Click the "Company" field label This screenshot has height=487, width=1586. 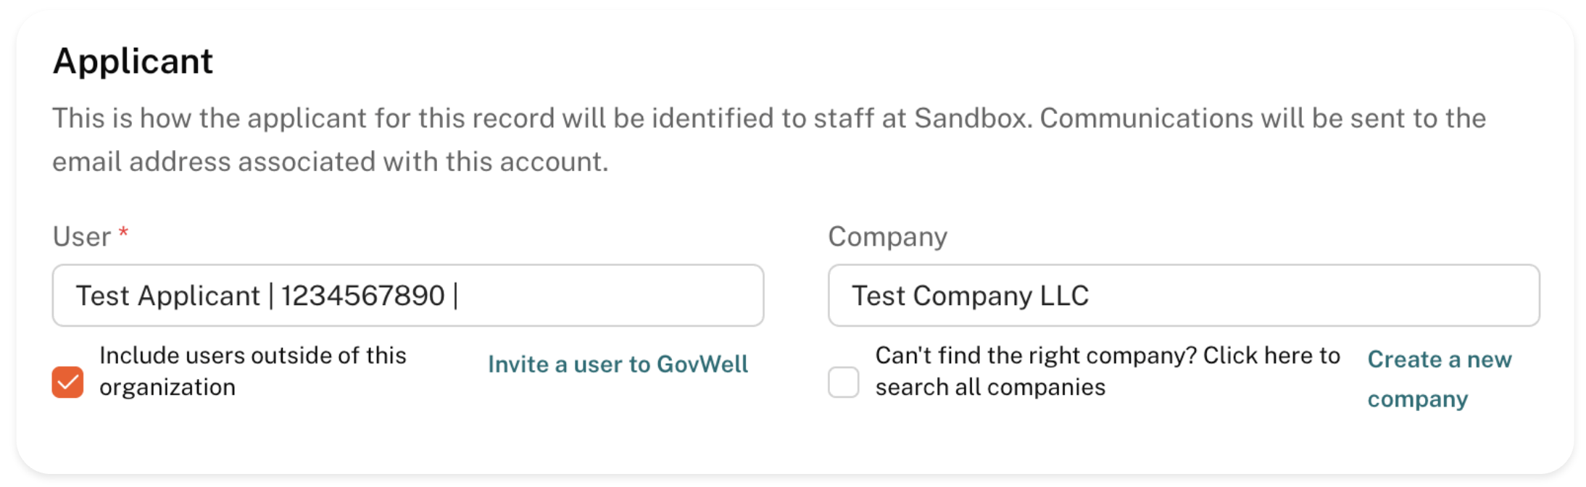pos(887,237)
